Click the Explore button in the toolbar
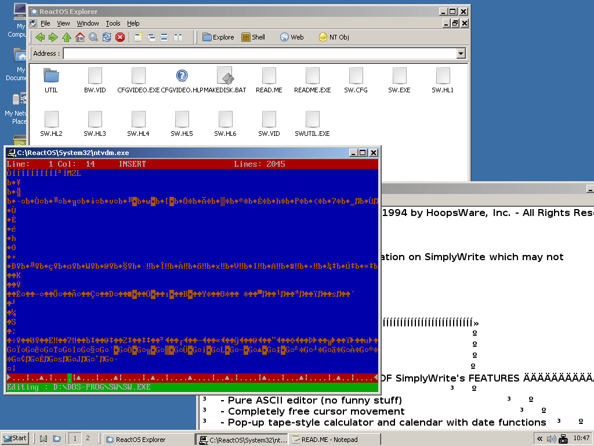 click(x=218, y=37)
